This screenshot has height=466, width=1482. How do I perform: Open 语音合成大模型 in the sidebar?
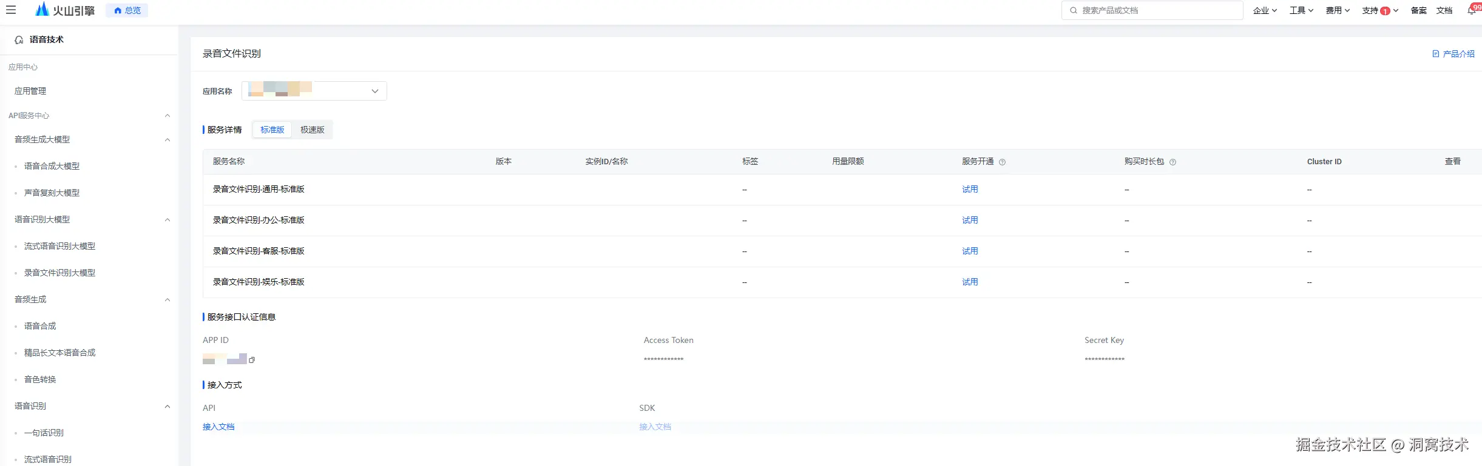[52, 166]
